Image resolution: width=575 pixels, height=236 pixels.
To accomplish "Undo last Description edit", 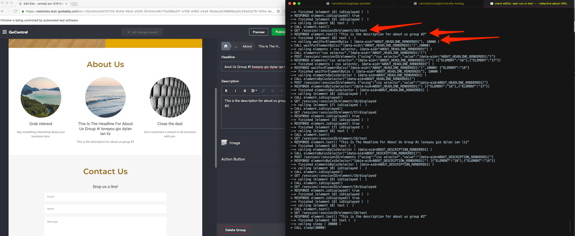I will click(x=272, y=91).
